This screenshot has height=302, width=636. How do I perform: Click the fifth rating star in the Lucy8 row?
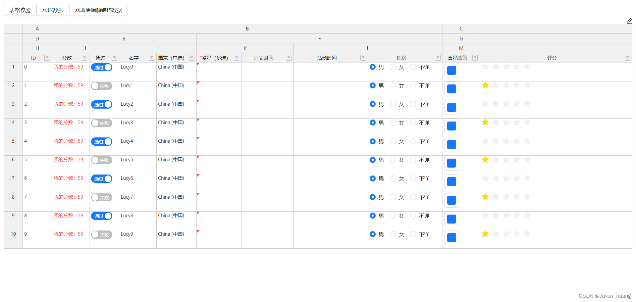click(x=527, y=215)
